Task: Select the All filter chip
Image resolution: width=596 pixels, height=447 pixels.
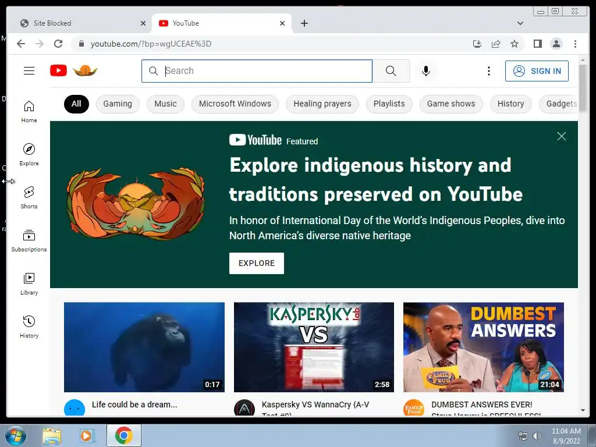Action: pyautogui.click(x=76, y=104)
